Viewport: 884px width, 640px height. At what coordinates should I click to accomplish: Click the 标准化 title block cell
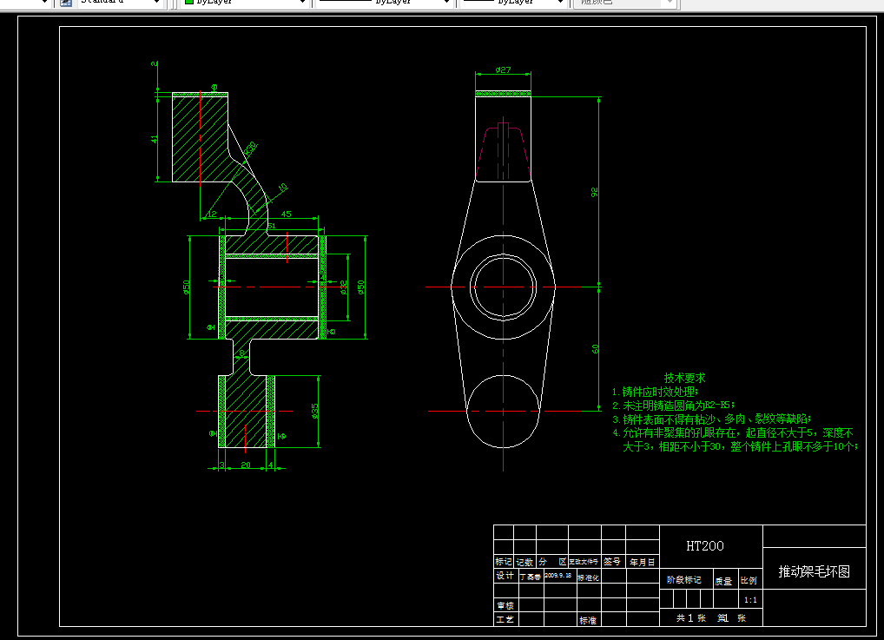(x=588, y=577)
